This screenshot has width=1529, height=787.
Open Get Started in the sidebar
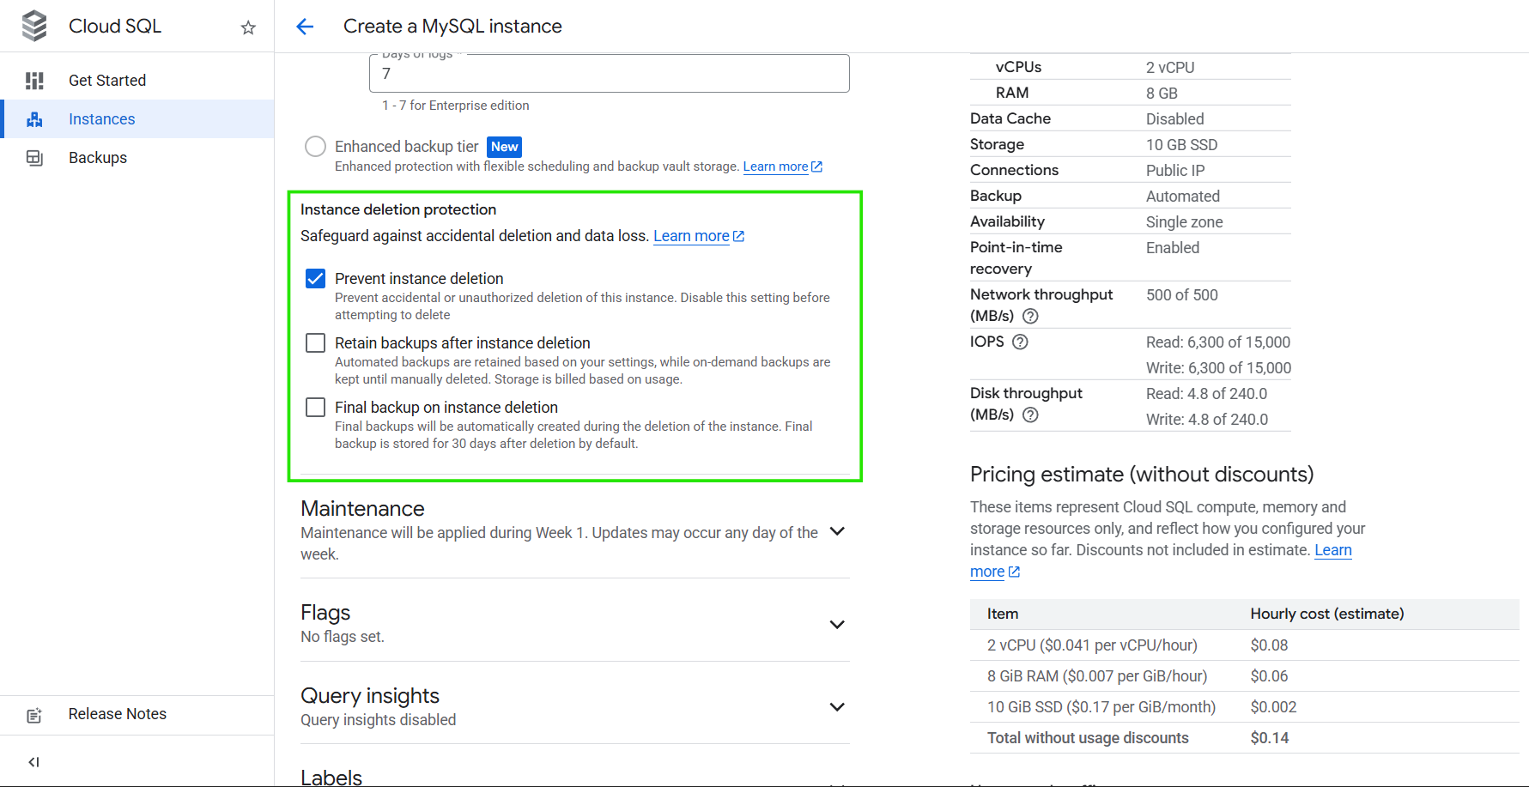coord(107,81)
